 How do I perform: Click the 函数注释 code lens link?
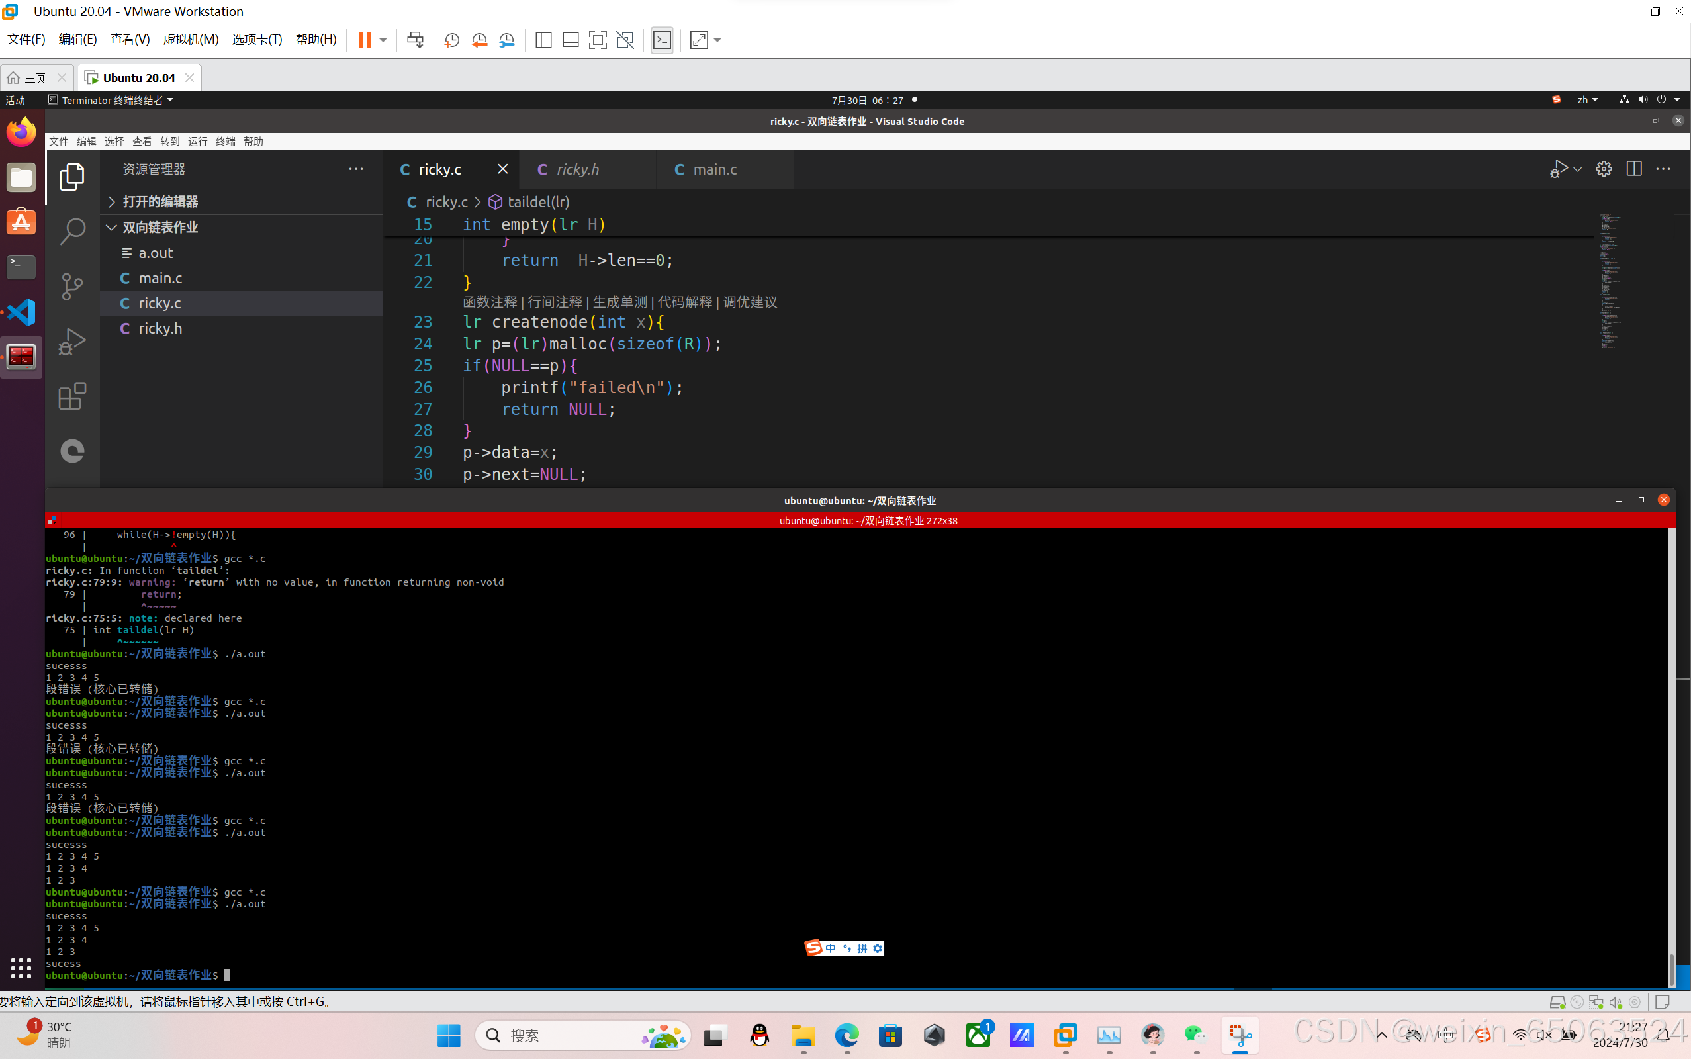(x=490, y=302)
